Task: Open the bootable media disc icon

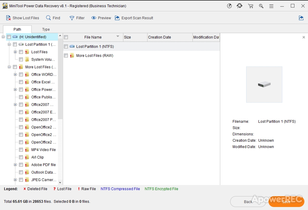Action: click(229, 6)
